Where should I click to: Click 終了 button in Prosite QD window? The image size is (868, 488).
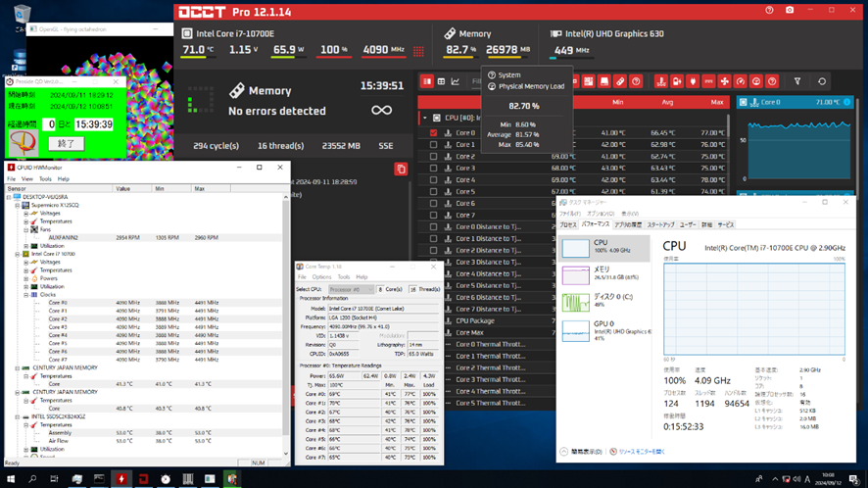pos(66,143)
